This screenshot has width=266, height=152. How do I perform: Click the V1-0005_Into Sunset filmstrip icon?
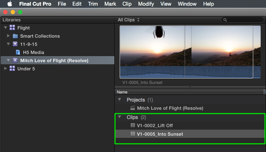pyautogui.click(x=133, y=134)
